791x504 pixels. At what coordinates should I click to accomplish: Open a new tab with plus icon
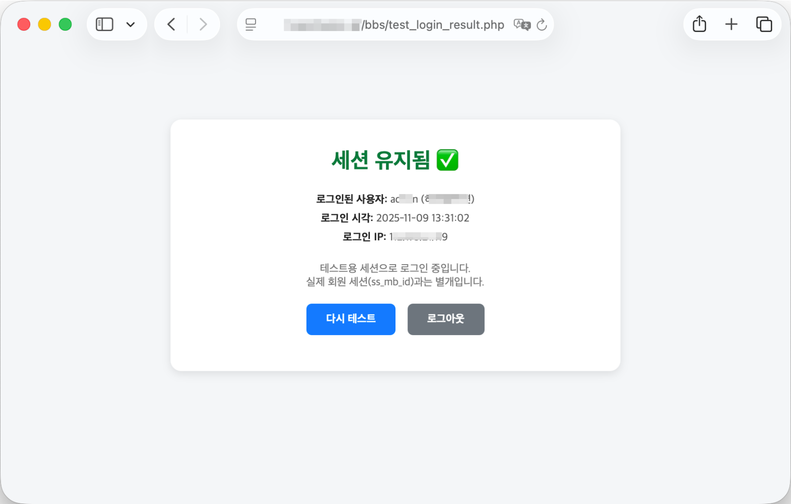[x=731, y=24]
